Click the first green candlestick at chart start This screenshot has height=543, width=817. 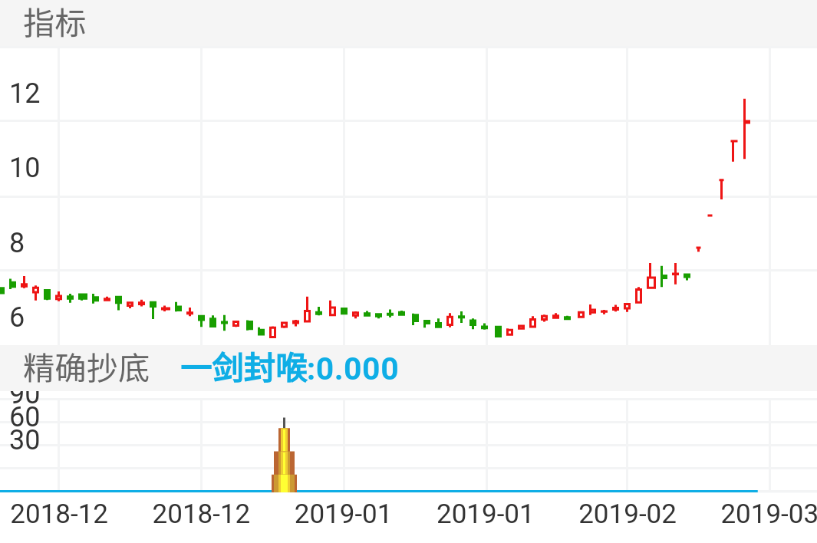[x=5, y=289]
